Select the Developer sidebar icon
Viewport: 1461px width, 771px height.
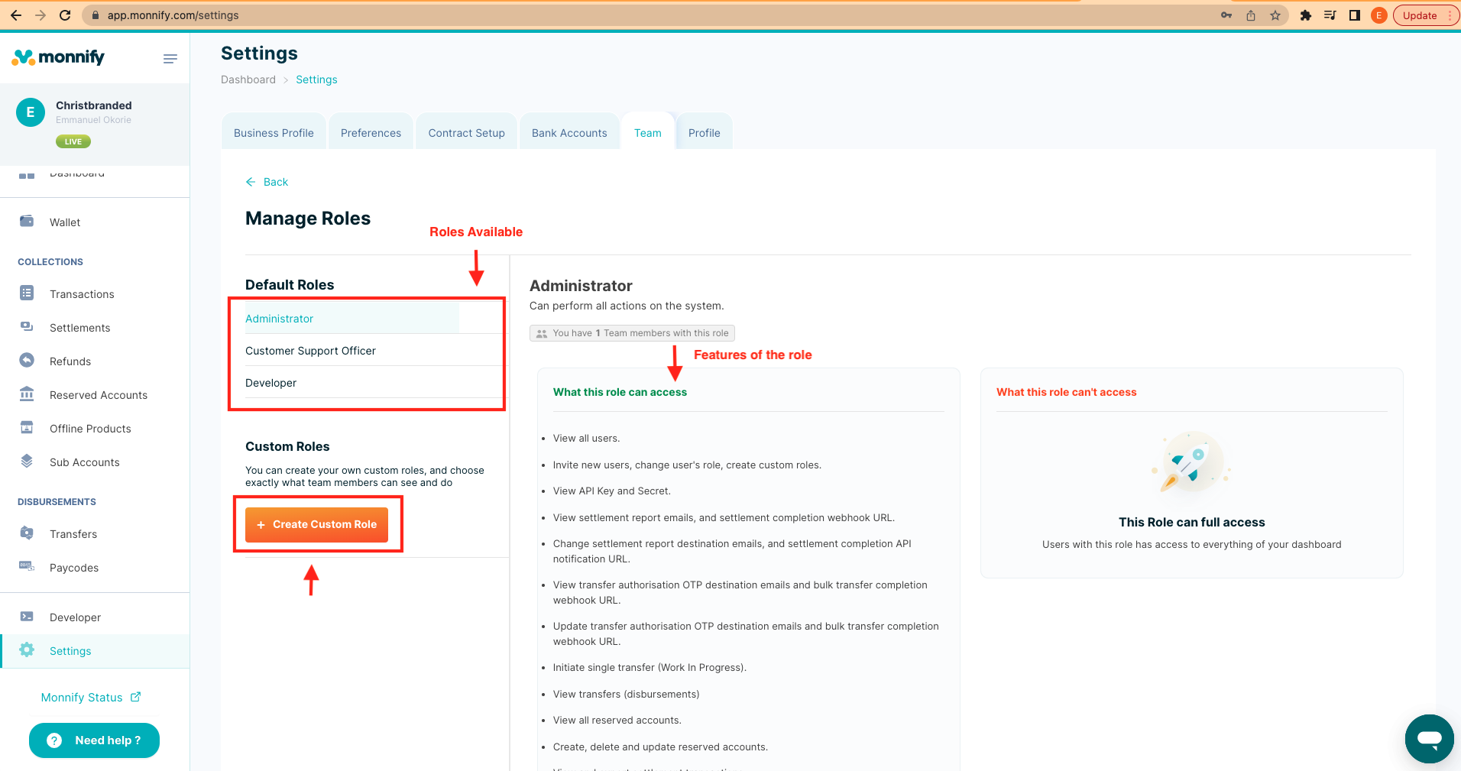[x=28, y=617]
